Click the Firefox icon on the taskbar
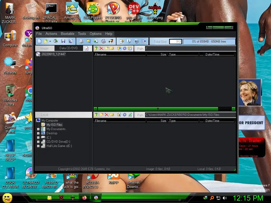This screenshot has width=271, height=203. coord(84,198)
